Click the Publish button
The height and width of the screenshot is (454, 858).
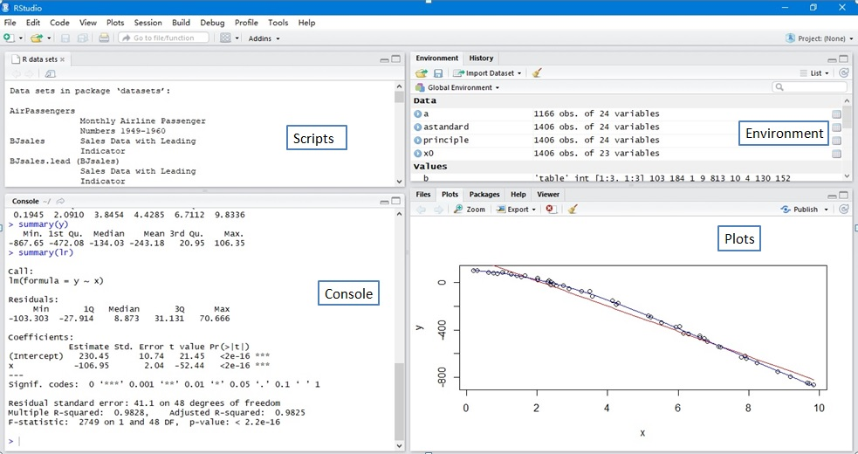(800, 210)
